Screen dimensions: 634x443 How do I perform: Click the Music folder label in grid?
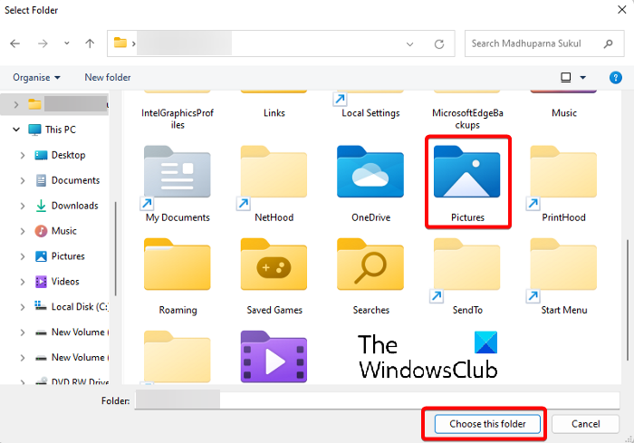coord(564,113)
